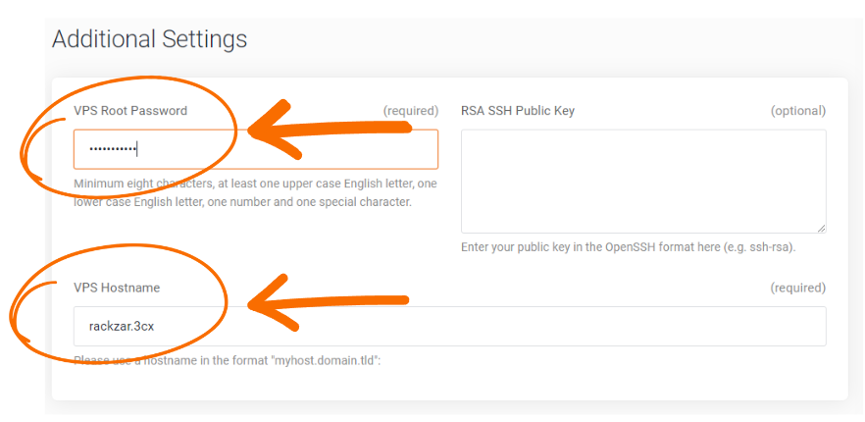This screenshot has height=422, width=865.
Task: Click the RSA SSH Public Key label
Action: coord(518,111)
